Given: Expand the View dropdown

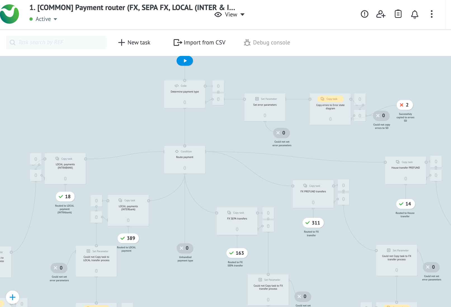Looking at the screenshot, I should point(242,14).
